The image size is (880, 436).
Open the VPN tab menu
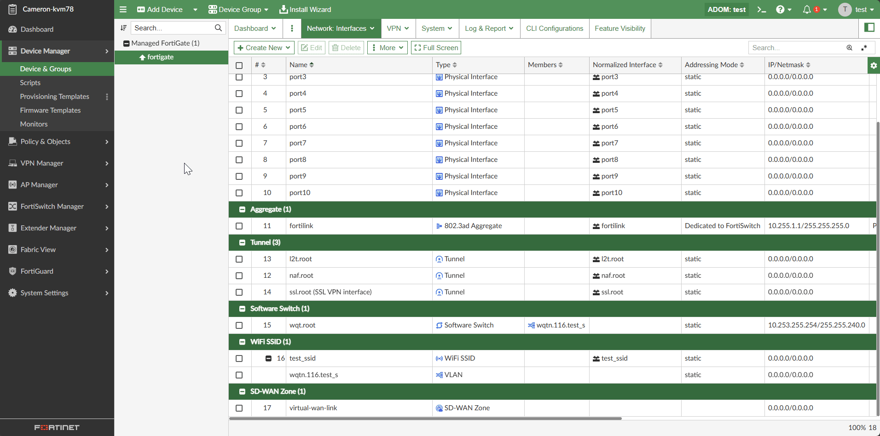pos(398,29)
